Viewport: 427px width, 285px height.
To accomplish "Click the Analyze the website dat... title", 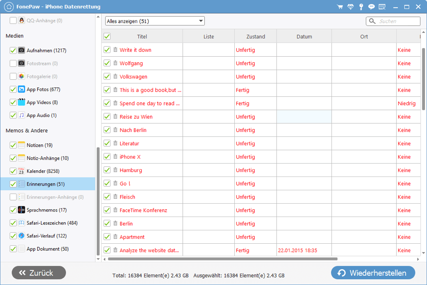I will coord(149,250).
